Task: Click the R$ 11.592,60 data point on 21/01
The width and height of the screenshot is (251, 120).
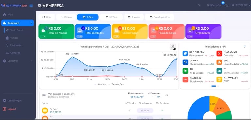Action: [x=73, y=57]
